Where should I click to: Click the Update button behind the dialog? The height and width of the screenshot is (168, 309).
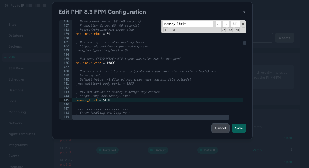tap(285, 38)
